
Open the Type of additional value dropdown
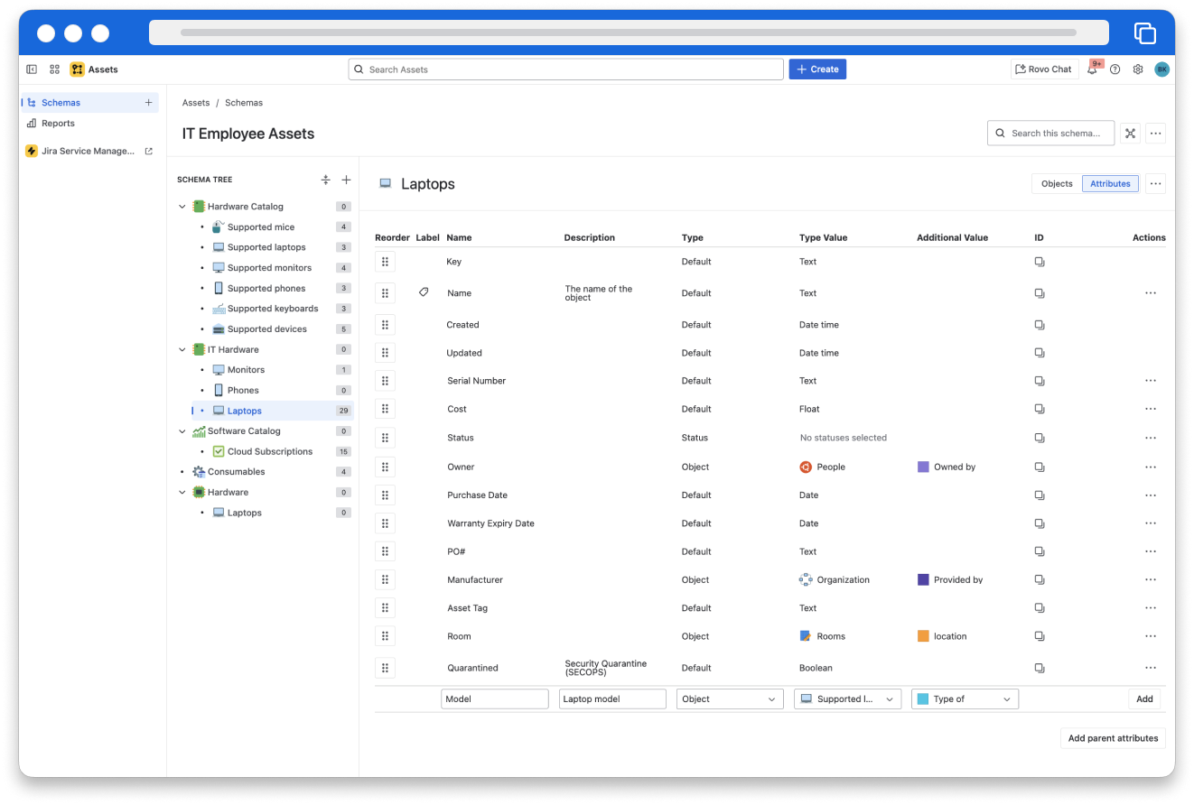[x=965, y=699]
